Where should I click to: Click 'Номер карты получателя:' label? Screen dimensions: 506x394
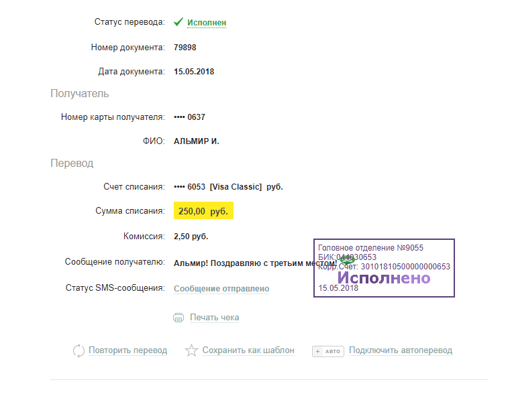113,117
